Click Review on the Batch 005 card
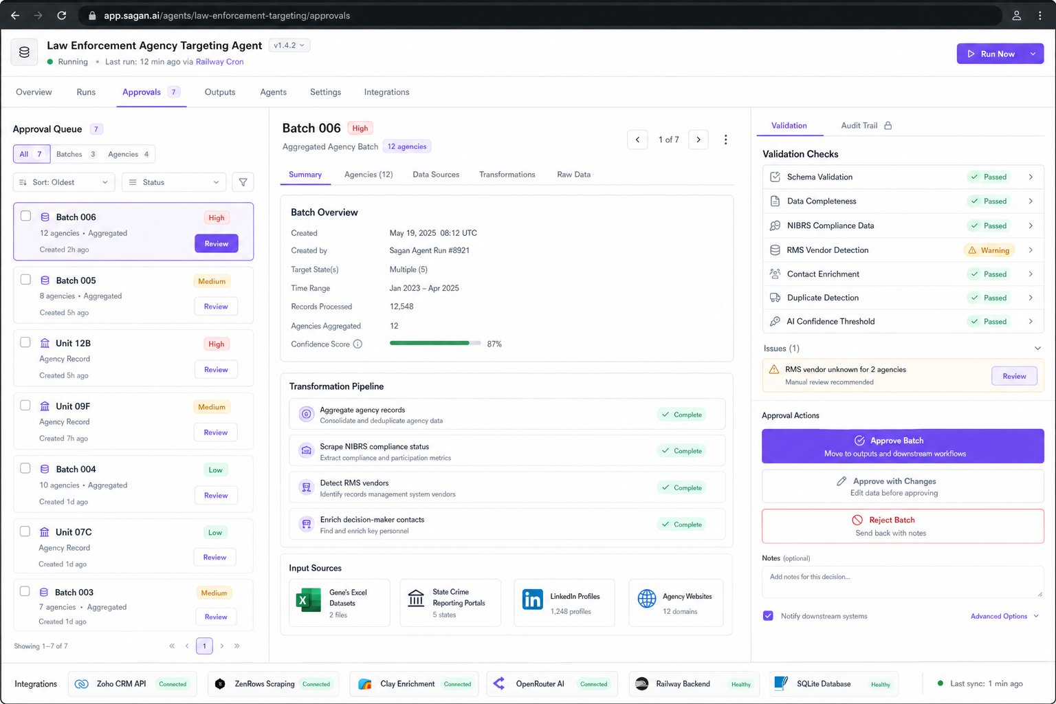1056x704 pixels. click(216, 307)
